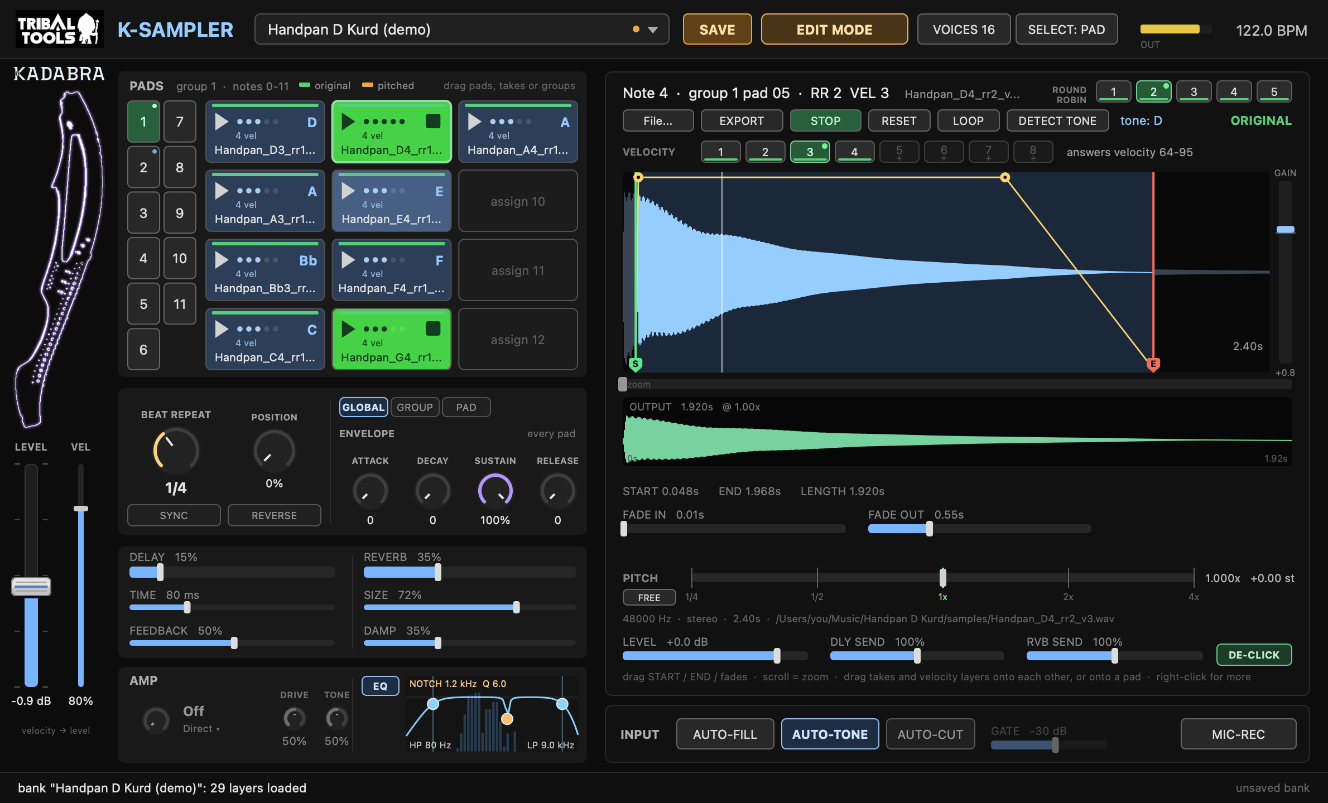This screenshot has width=1328, height=803.
Task: Toggle the SYNC beat repeat button
Action: tap(174, 515)
